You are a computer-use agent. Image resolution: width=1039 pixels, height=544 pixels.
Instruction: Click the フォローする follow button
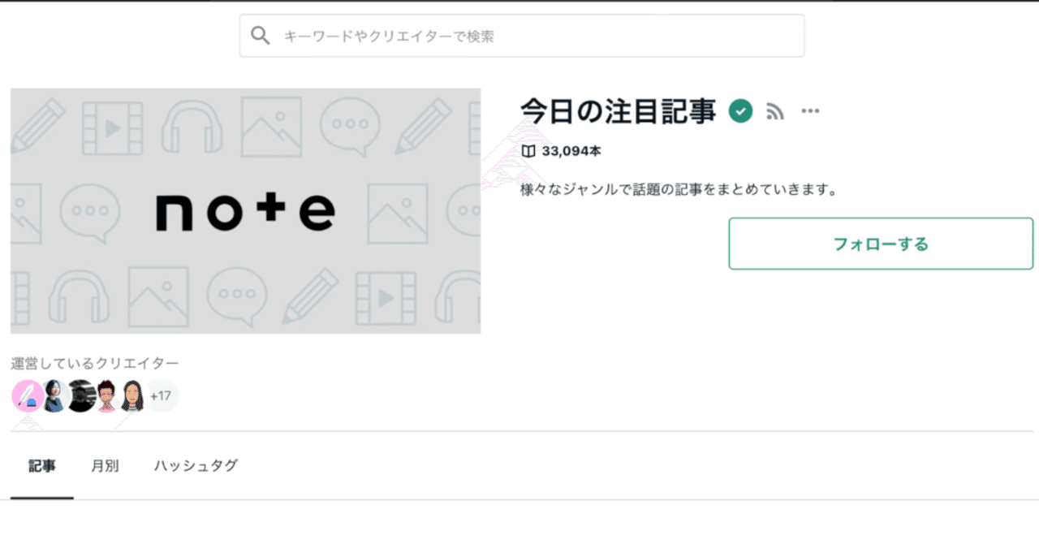880,243
